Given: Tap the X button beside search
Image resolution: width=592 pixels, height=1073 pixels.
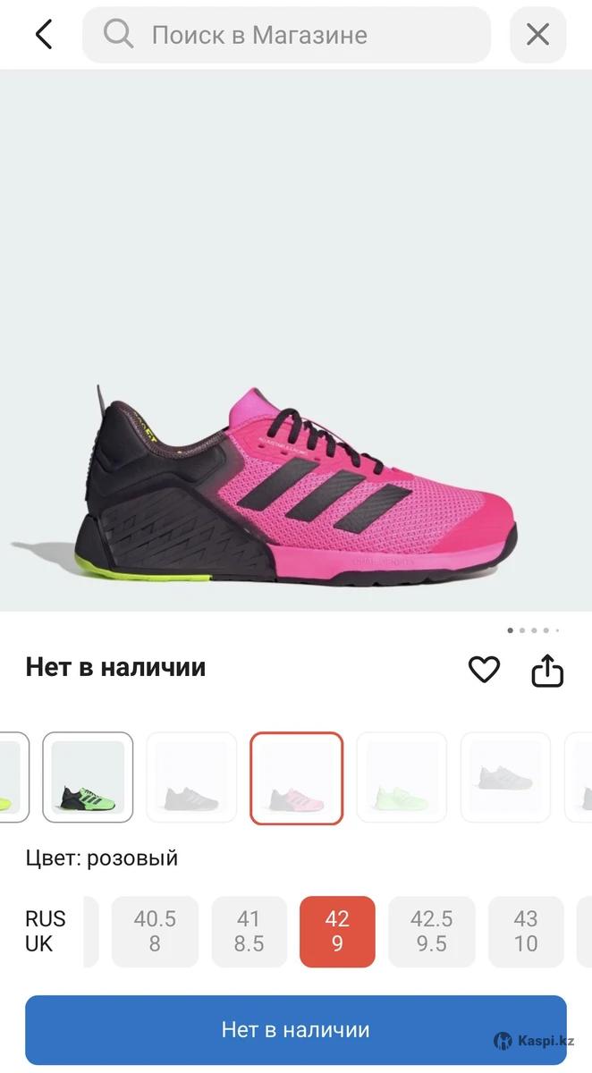Looking at the screenshot, I should [x=537, y=35].
